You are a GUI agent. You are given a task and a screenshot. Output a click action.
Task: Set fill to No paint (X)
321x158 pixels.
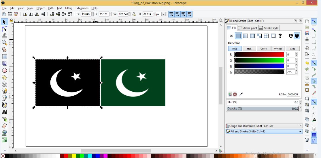[231, 36]
